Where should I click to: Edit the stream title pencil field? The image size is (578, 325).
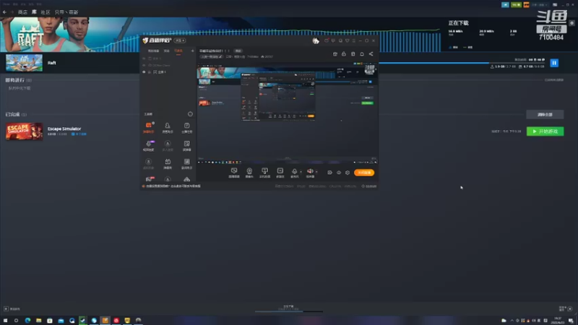(211, 57)
